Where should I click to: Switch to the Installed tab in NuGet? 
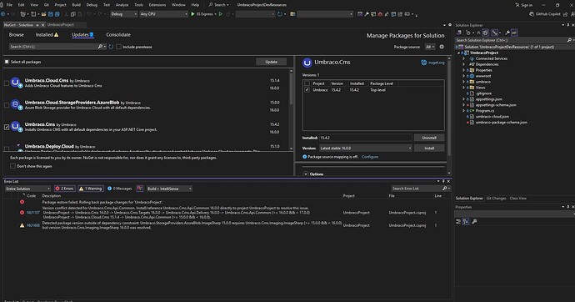pyautogui.click(x=47, y=34)
